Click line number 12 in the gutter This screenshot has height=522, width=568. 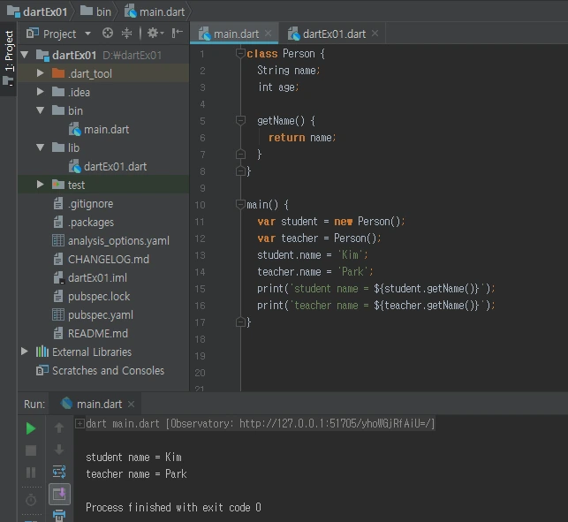click(200, 238)
